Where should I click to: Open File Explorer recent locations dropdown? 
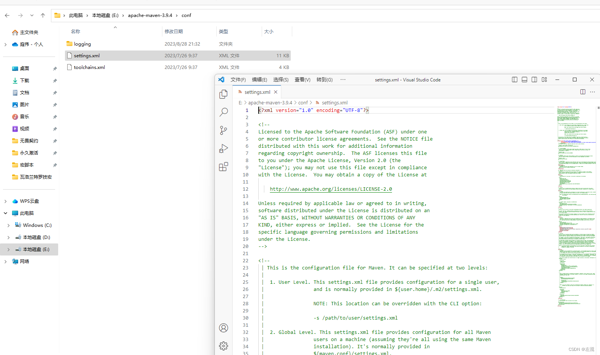point(32,15)
